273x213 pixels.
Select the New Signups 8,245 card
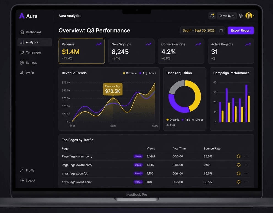click(131, 51)
